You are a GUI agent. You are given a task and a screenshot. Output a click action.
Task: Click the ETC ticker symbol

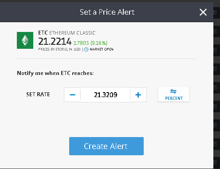point(43,33)
